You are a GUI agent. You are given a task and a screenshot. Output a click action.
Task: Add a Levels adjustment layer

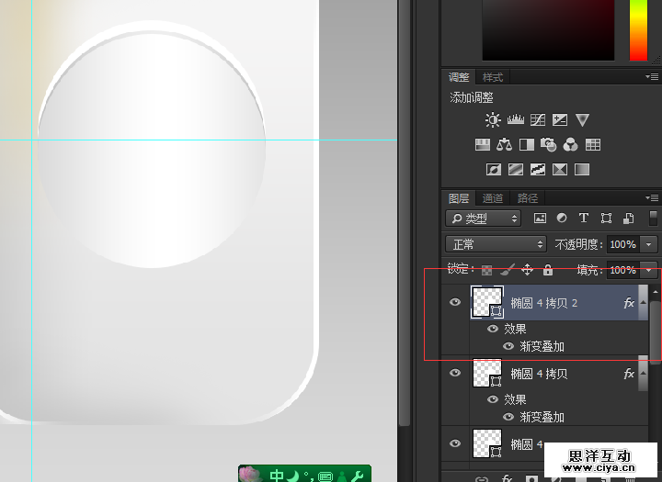515,120
